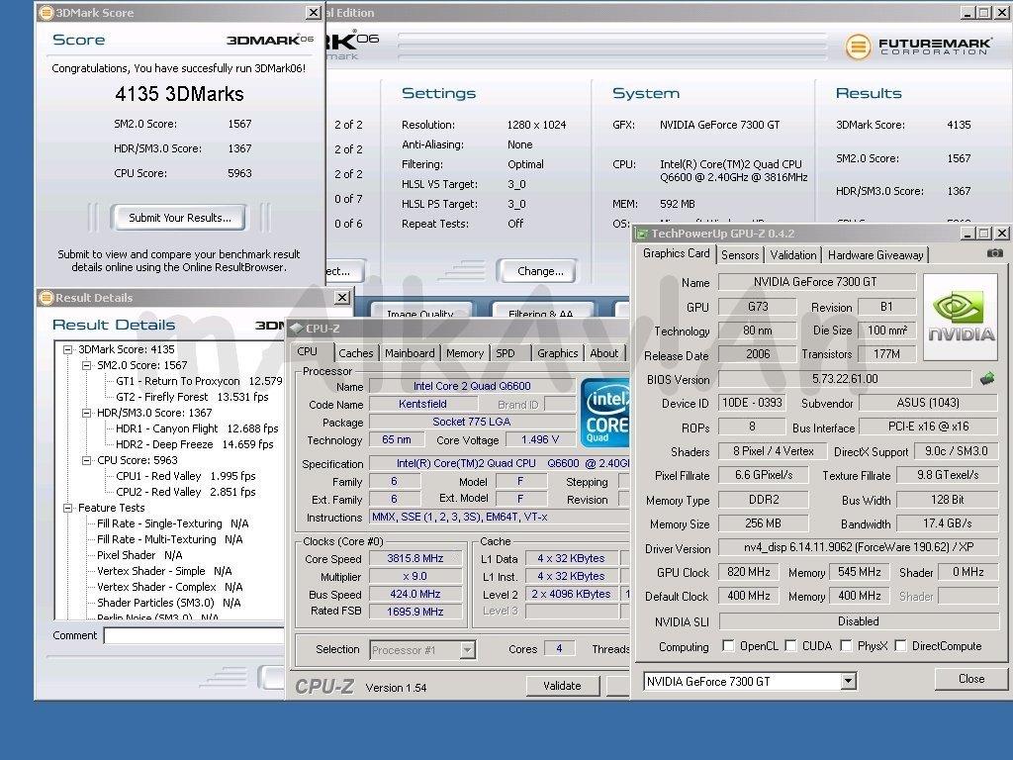
Task: Click the Intel Core 2 Quad logo in CPU-Z
Action: [604, 413]
